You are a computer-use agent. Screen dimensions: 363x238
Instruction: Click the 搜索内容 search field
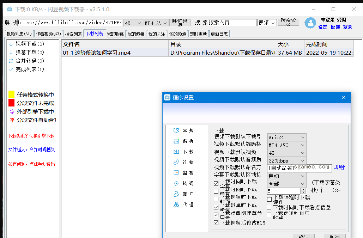(232, 23)
